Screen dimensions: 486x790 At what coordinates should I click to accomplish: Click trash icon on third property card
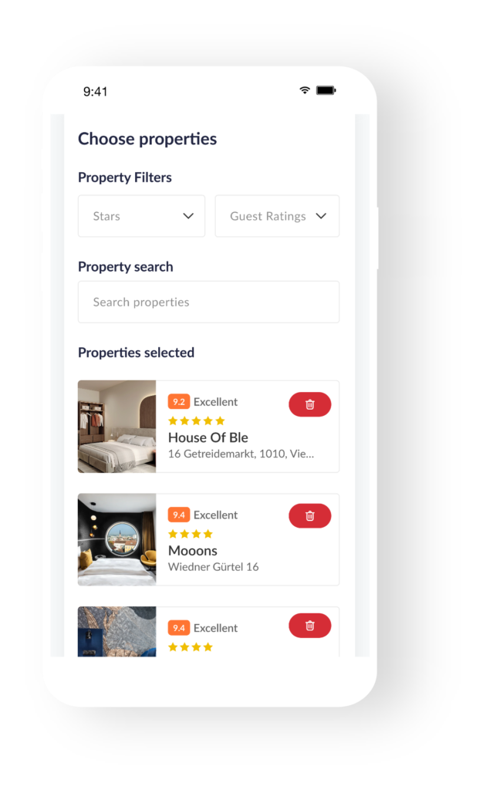point(310,625)
